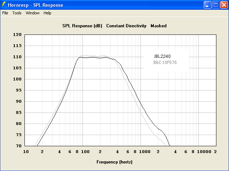Open the Help menu

47,13
